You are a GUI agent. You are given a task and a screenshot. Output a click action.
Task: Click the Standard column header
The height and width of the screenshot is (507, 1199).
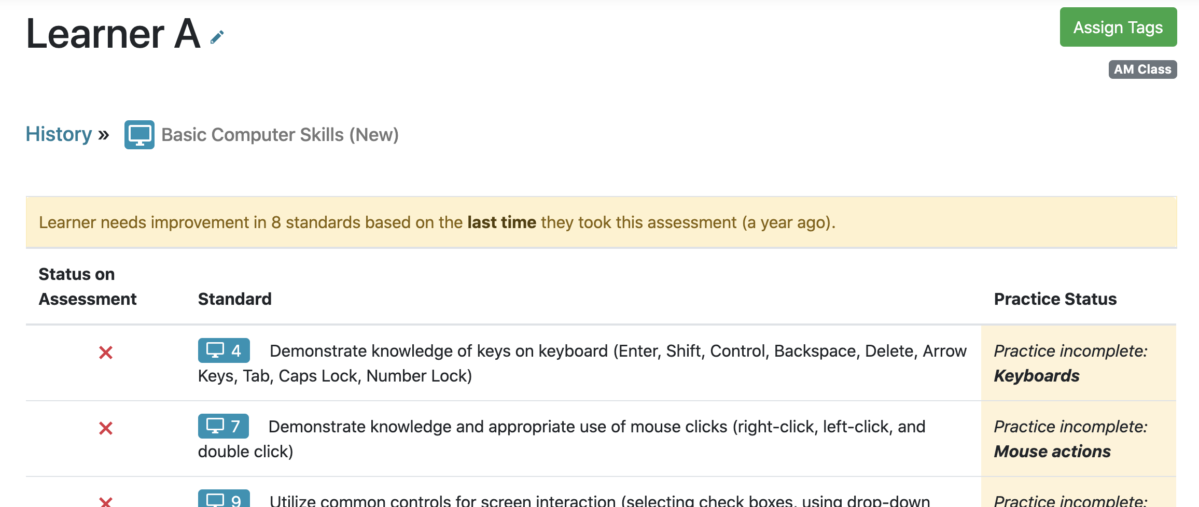click(235, 299)
